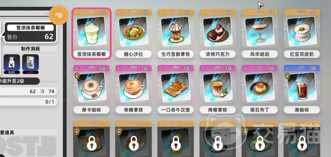Select the 浓情巧克力 chocolate dessert icon
331x157 pixels.
[x=218, y=31]
